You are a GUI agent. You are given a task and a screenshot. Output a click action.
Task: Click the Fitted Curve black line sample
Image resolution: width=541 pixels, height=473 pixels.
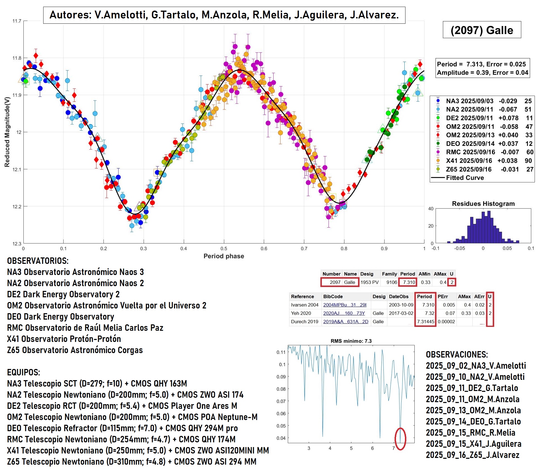click(438, 178)
